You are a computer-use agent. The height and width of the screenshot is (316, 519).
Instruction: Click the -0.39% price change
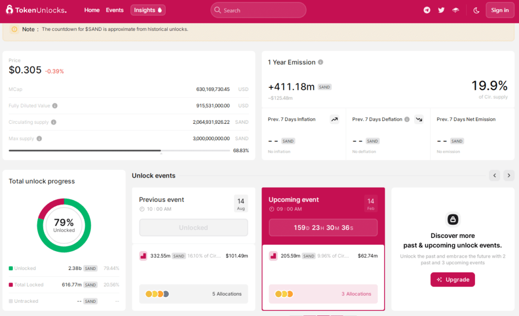pos(54,71)
